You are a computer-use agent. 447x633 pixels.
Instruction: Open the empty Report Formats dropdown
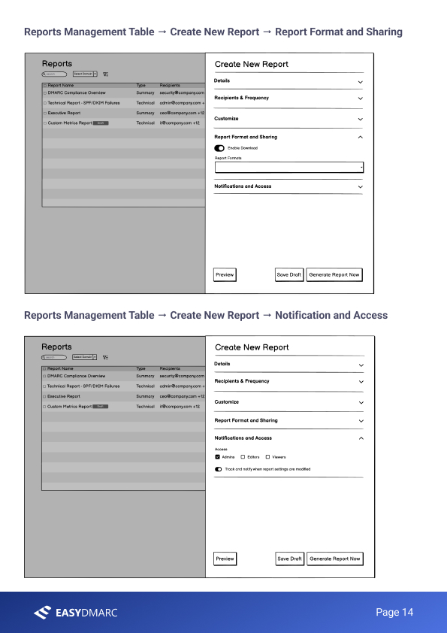tap(288, 167)
